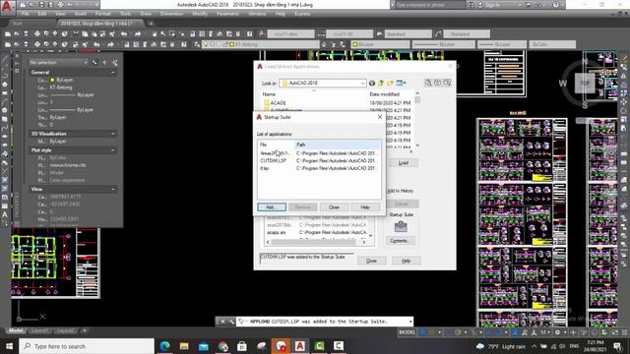The width and height of the screenshot is (630, 354).
Task: Open the annotation scale 1:1 dropdown
Action: click(545, 332)
